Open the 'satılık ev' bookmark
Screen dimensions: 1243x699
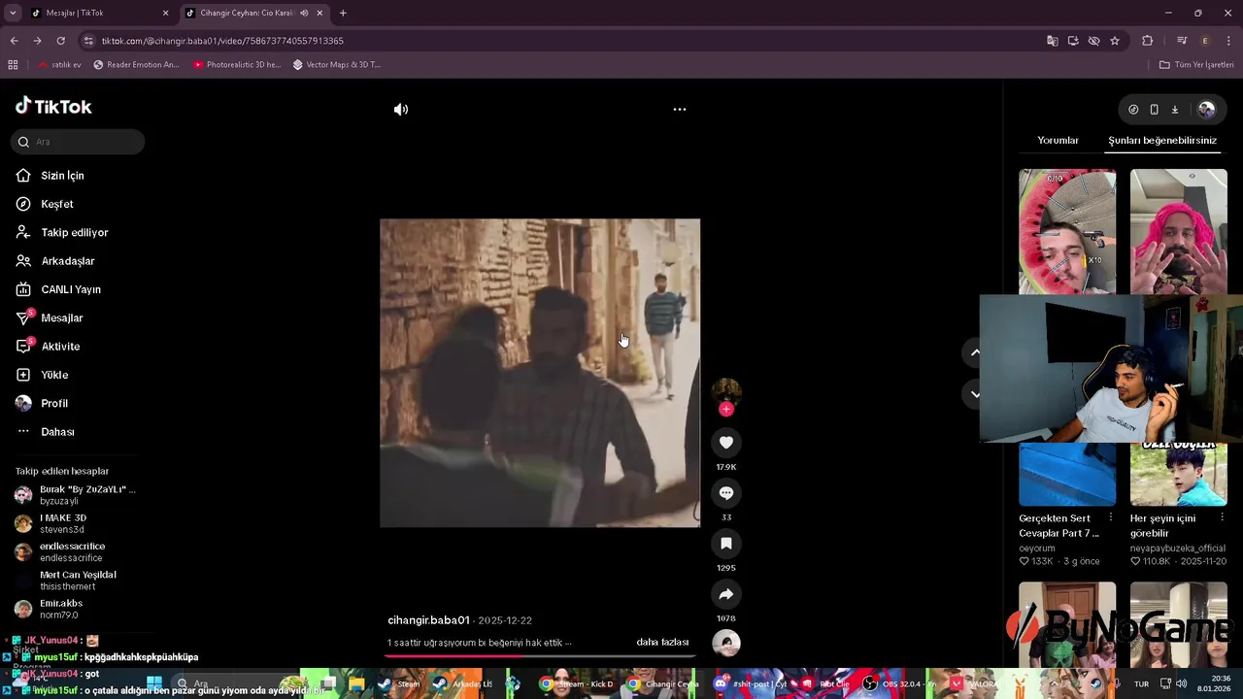59,65
